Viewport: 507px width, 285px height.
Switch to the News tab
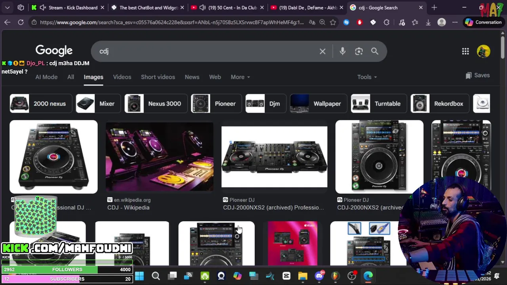(192, 77)
